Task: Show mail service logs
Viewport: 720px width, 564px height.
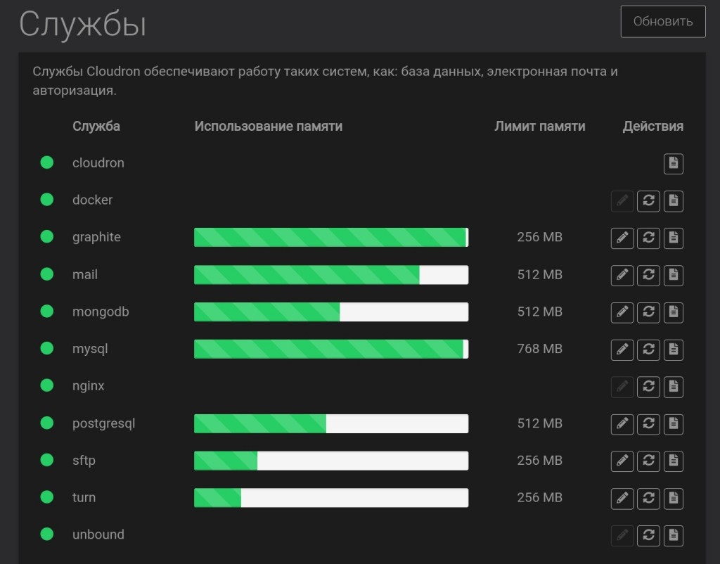Action: coord(673,276)
